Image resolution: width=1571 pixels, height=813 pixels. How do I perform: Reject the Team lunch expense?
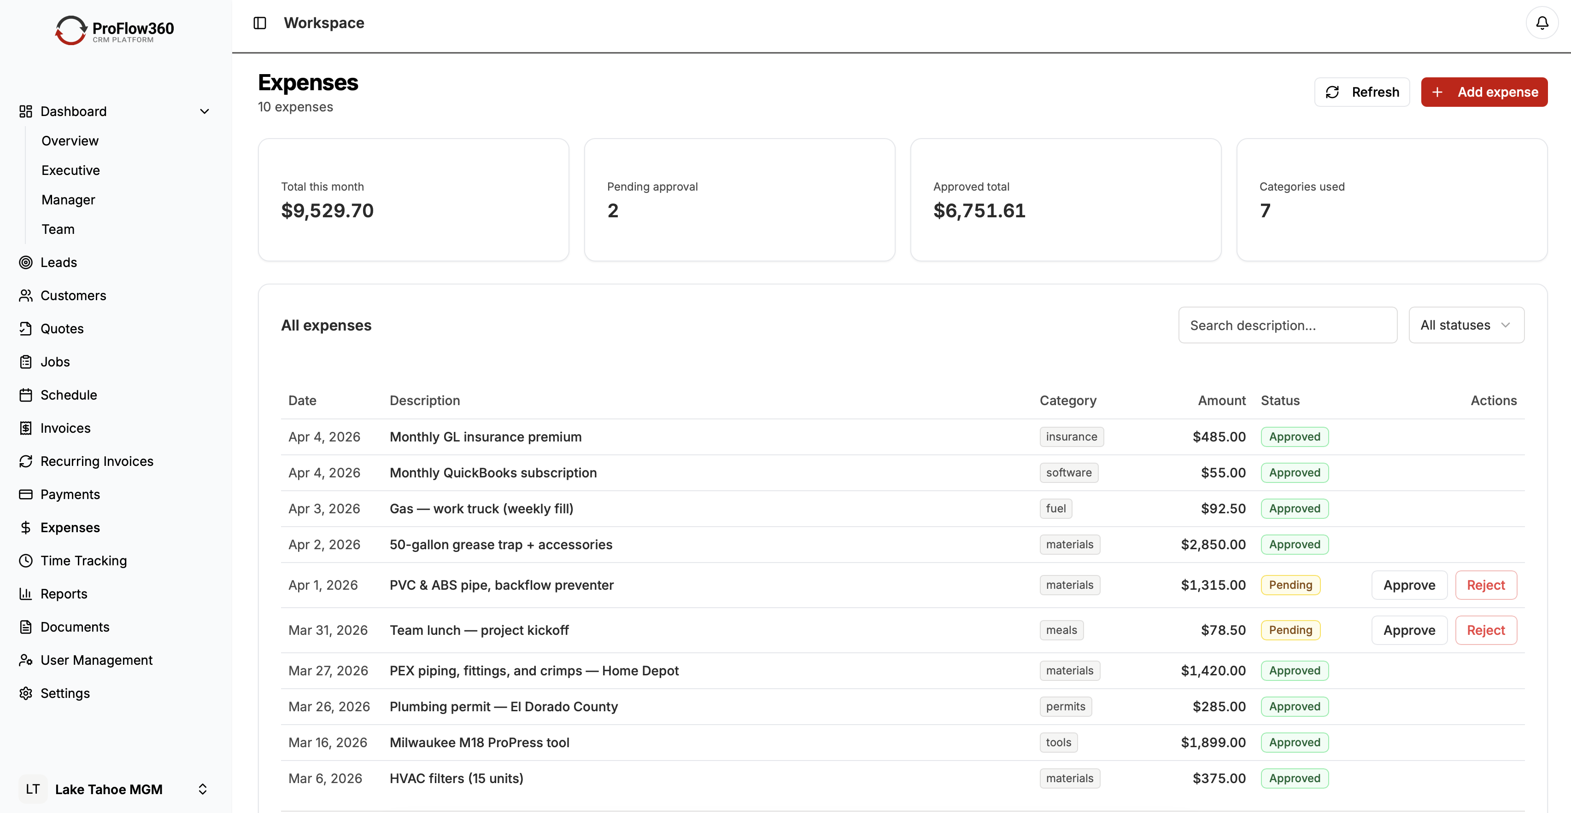tap(1485, 630)
